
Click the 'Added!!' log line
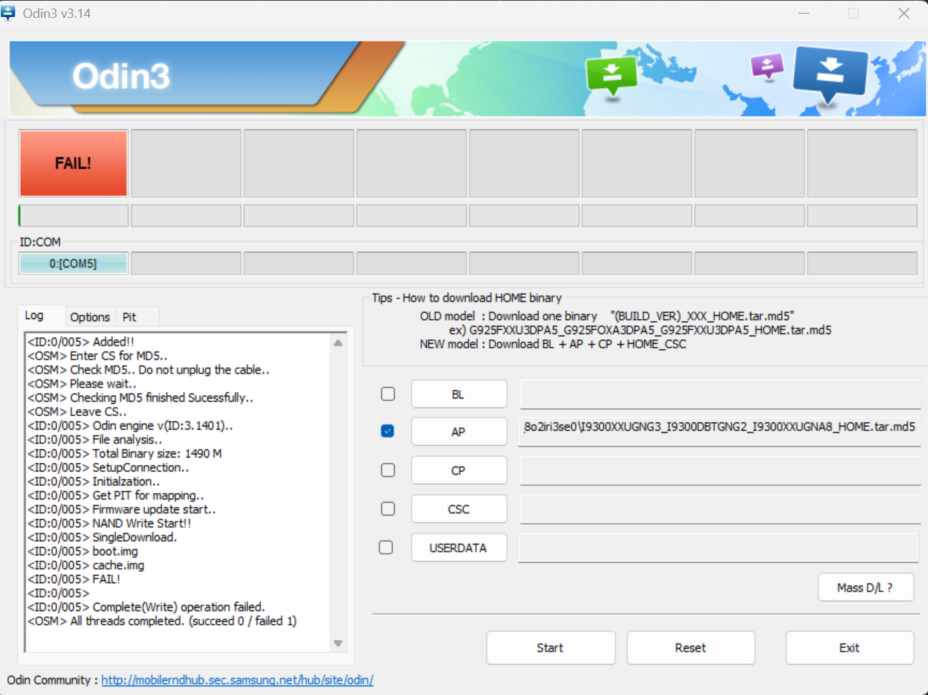(81, 341)
